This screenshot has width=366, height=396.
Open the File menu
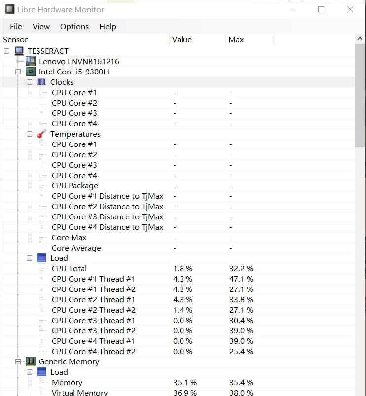click(15, 26)
